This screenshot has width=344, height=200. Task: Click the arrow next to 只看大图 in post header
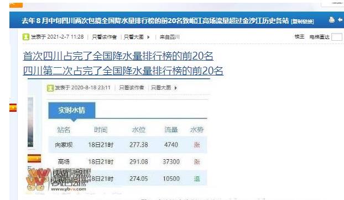(149, 37)
